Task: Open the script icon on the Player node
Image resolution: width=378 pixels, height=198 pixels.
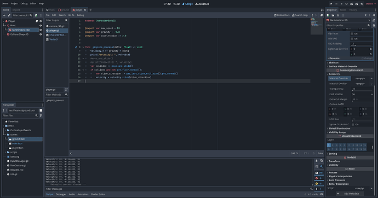Action: [x=37, y=21]
